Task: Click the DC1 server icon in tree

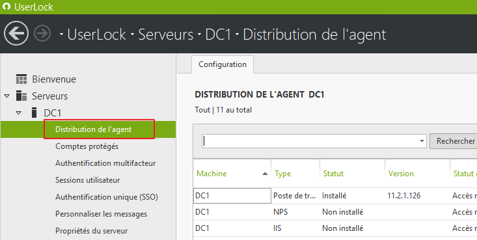Action: 34,113
